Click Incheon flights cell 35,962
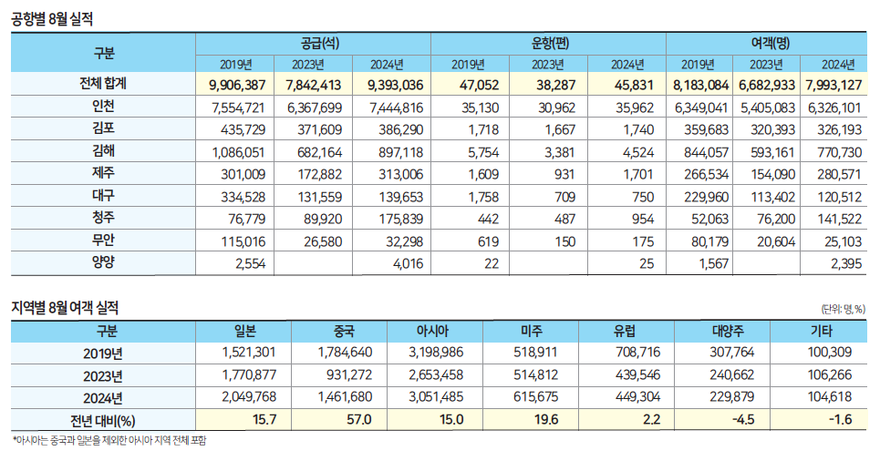The height and width of the screenshot is (461, 880). [634, 108]
